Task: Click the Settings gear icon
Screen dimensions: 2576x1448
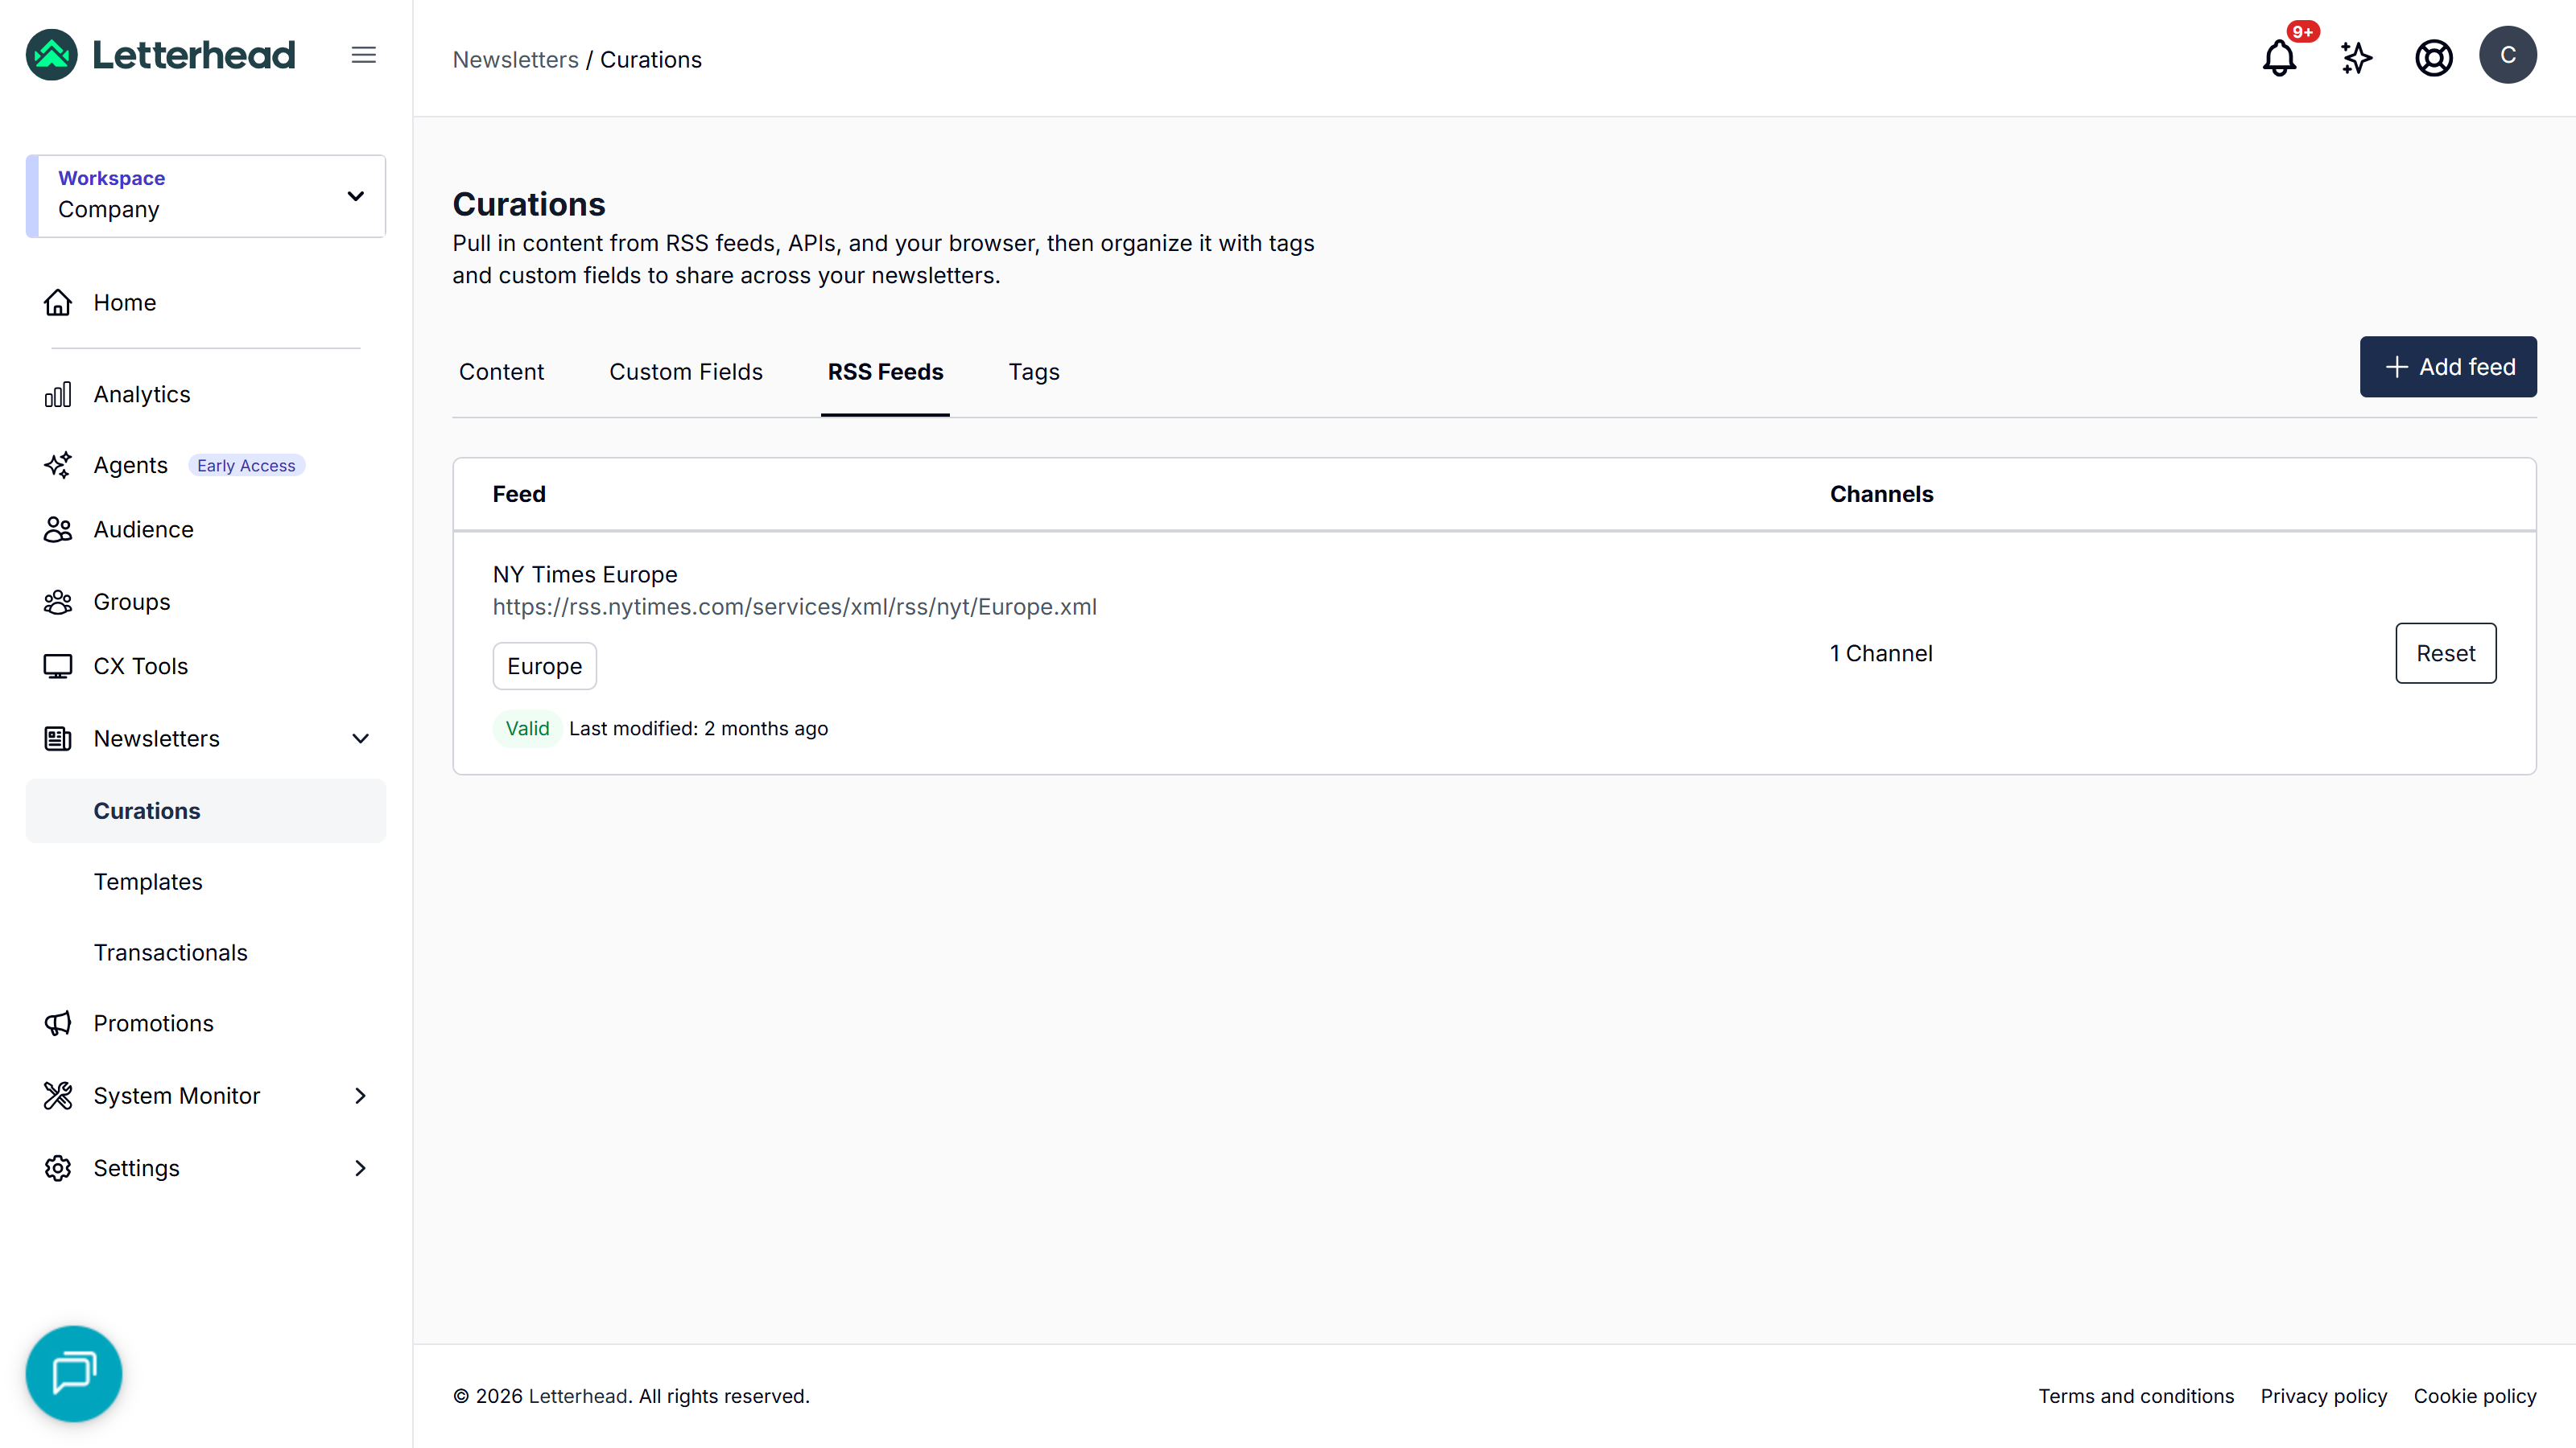Action: [x=58, y=1168]
